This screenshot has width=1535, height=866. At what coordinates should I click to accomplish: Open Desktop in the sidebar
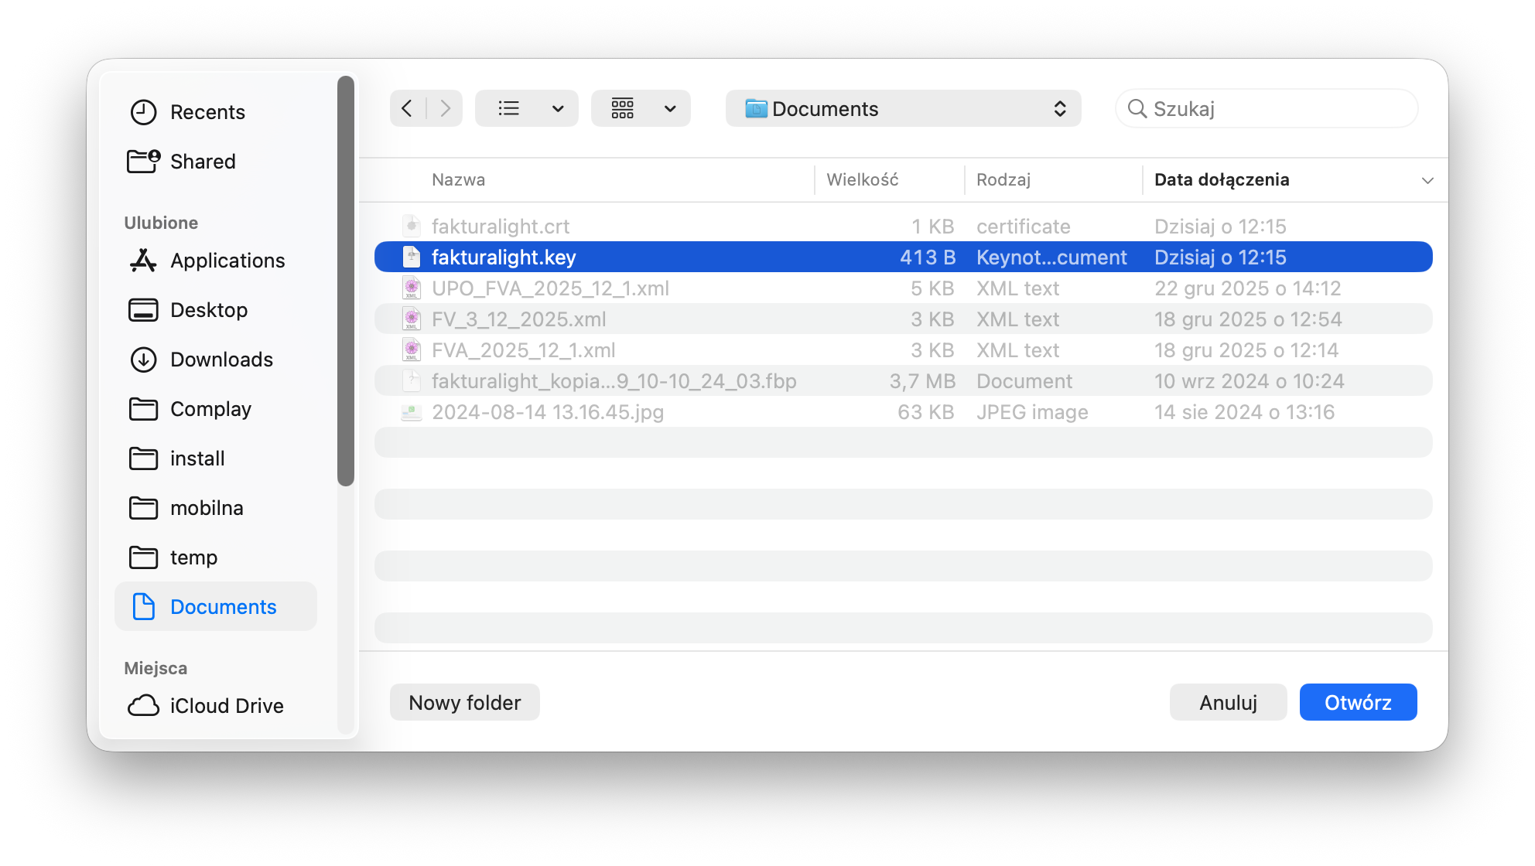[208, 310]
